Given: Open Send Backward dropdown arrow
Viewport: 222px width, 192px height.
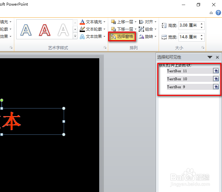Looking at the screenshot, I should tap(135, 29).
